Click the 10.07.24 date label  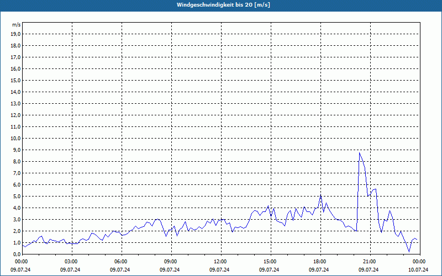pyautogui.click(x=418, y=269)
